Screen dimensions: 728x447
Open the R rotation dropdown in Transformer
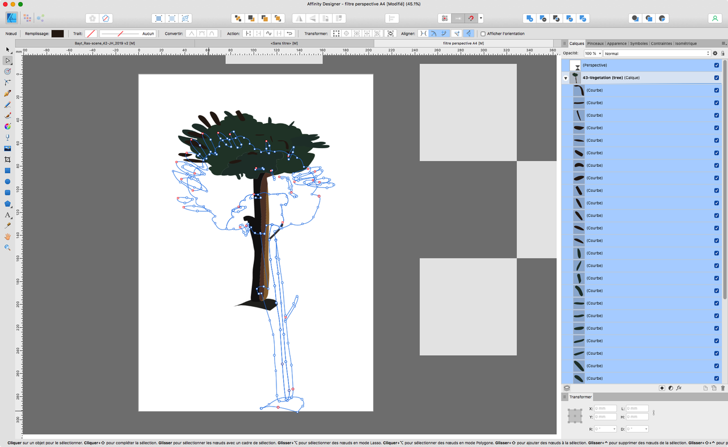tap(614, 429)
